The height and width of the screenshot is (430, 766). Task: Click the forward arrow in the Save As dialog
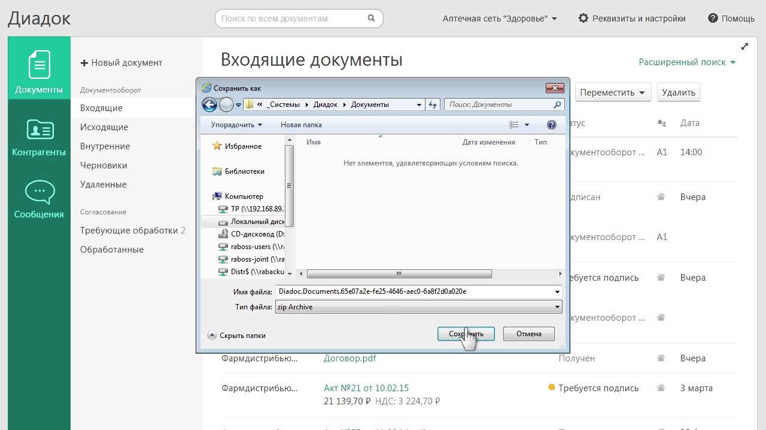point(226,105)
